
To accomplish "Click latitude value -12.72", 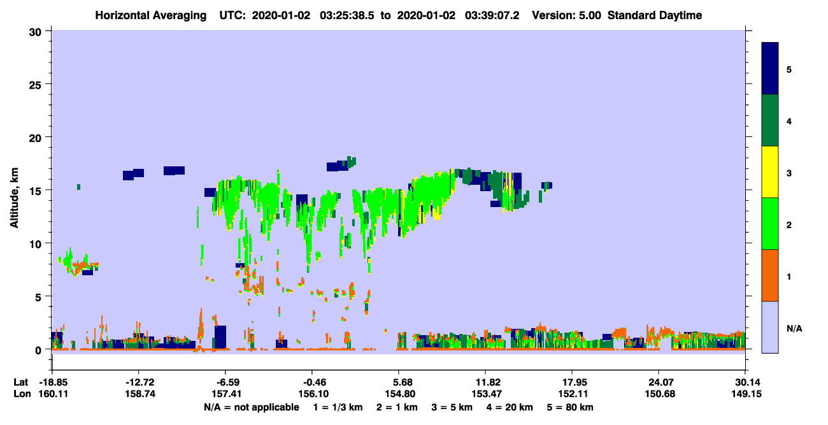I will tap(138, 382).
